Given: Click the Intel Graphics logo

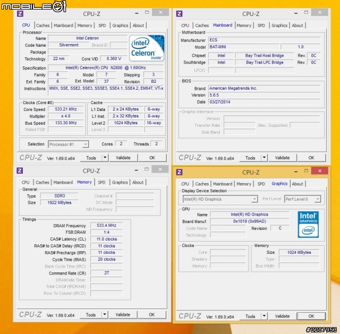Looking at the screenshot, I should pyautogui.click(x=308, y=225).
